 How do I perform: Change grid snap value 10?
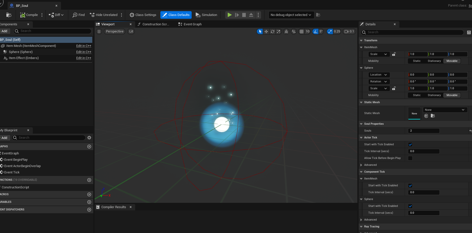click(308, 31)
